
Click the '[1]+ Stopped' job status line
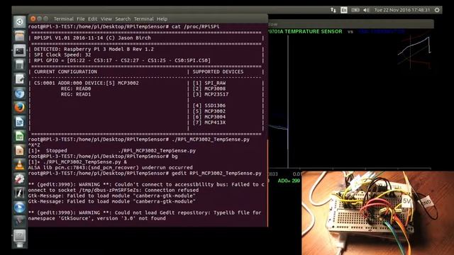point(112,151)
